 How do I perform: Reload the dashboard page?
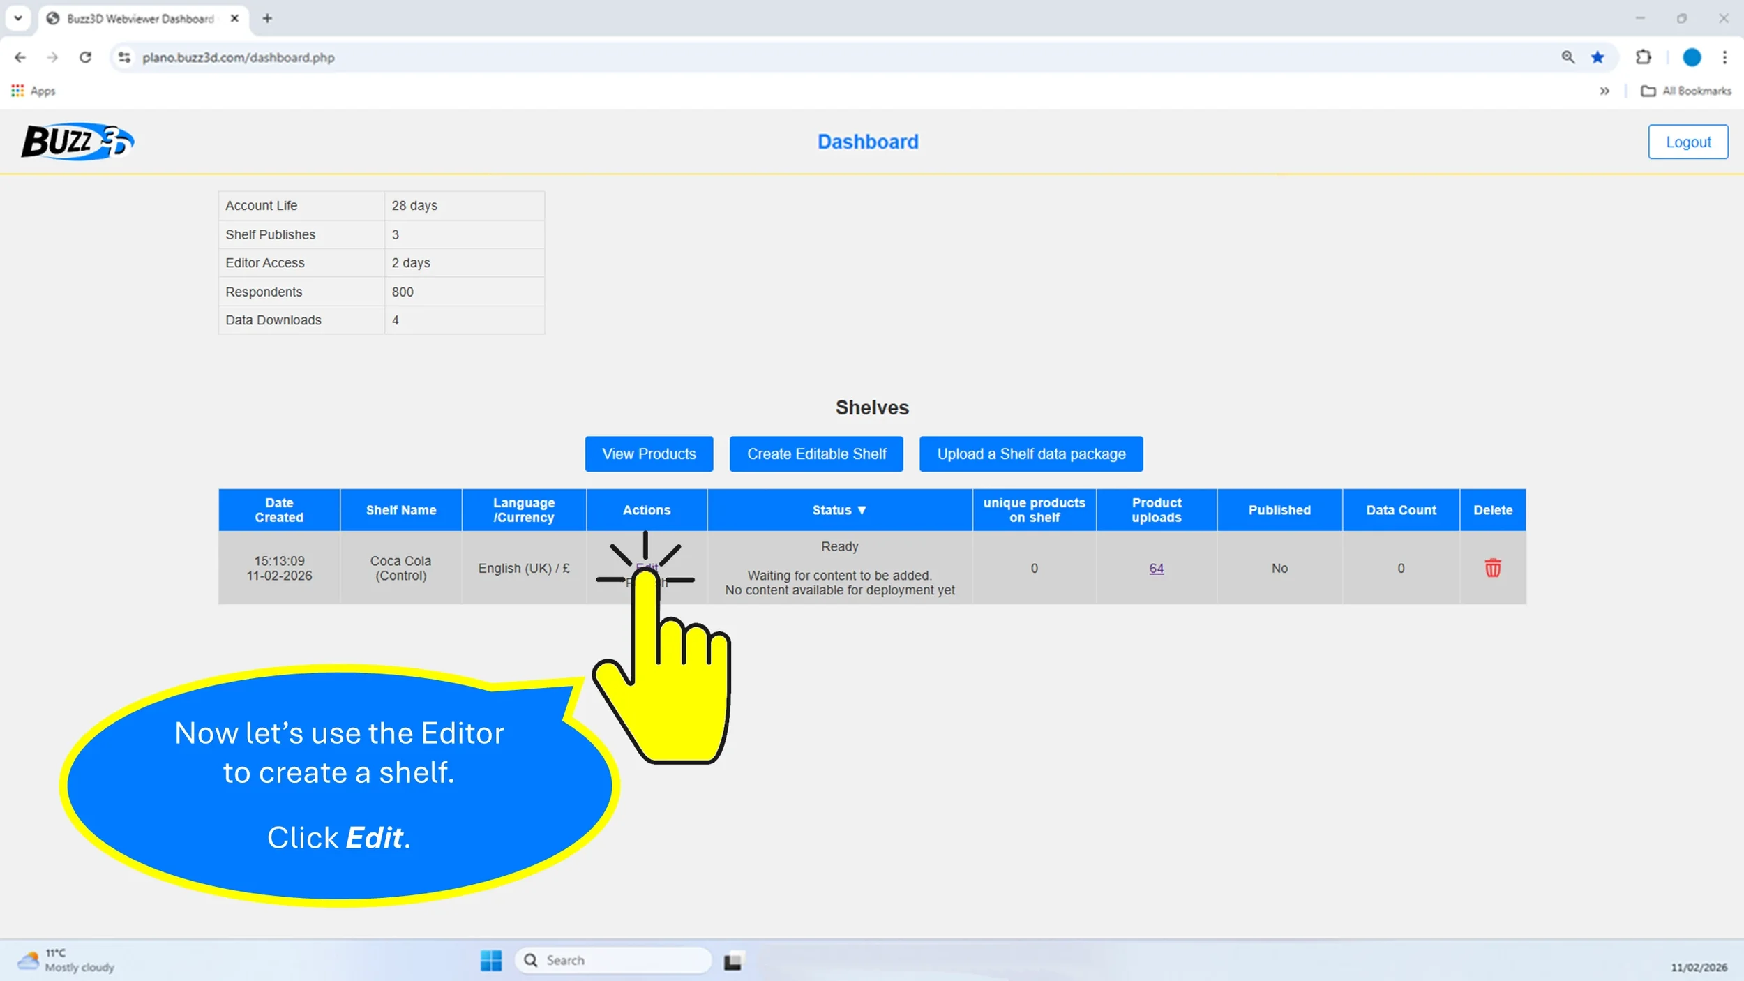tap(85, 57)
